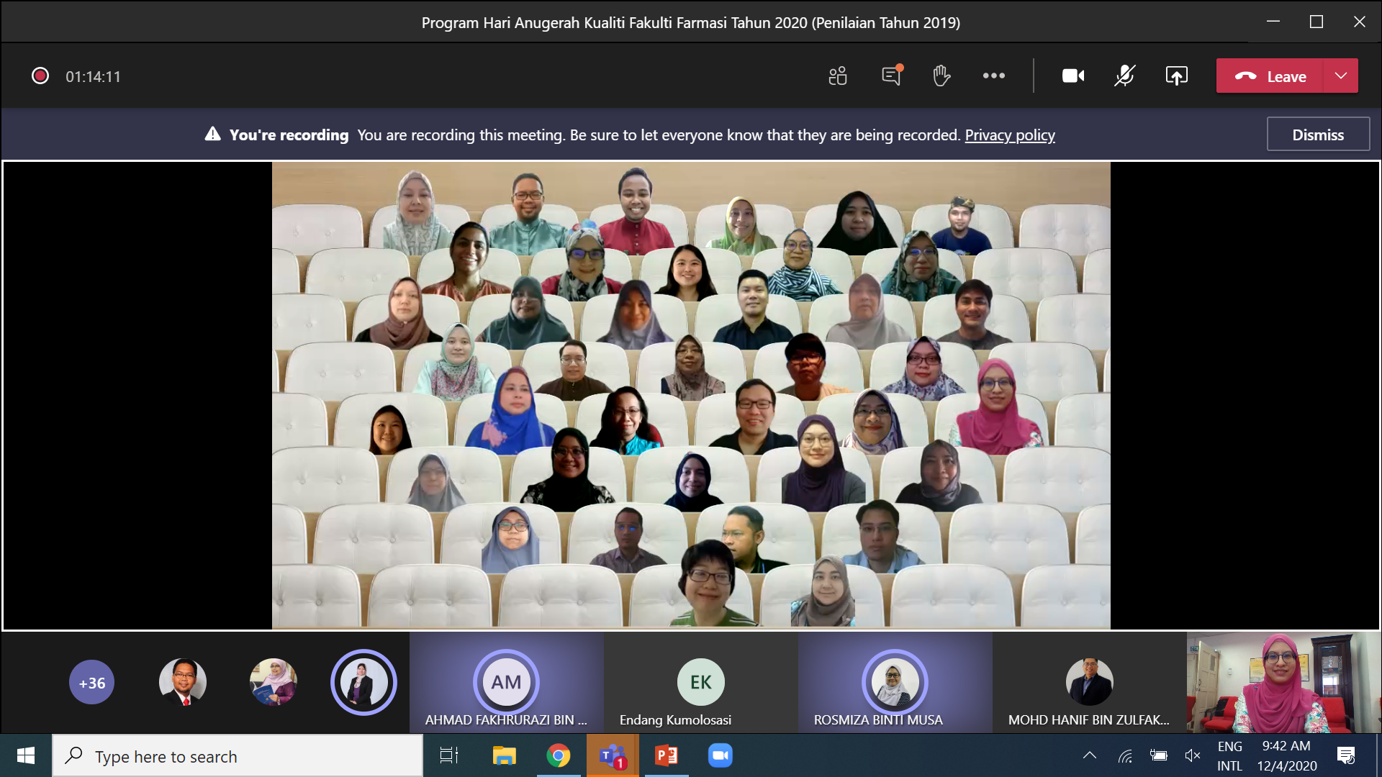Show hidden system tray icons
Screen dimensions: 1382x777
pos(1090,755)
